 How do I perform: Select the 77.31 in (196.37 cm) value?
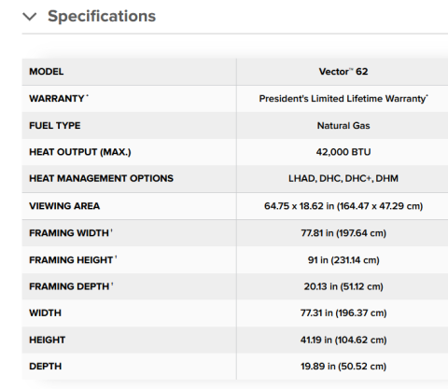point(343,313)
